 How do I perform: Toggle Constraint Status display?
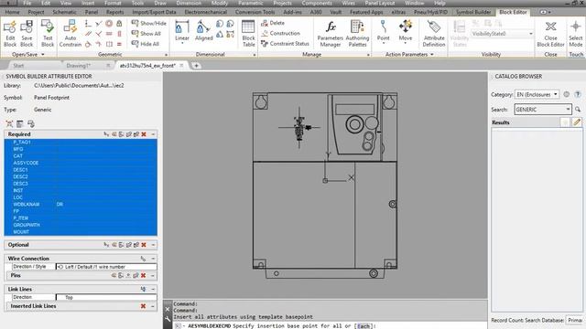(285, 44)
